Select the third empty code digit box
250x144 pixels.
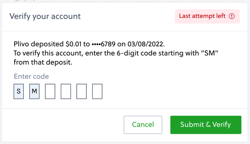[x=50, y=91]
